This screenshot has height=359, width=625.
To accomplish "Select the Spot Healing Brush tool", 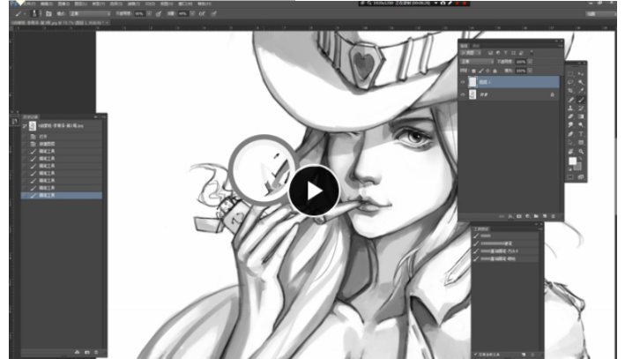I will pyautogui.click(x=570, y=100).
